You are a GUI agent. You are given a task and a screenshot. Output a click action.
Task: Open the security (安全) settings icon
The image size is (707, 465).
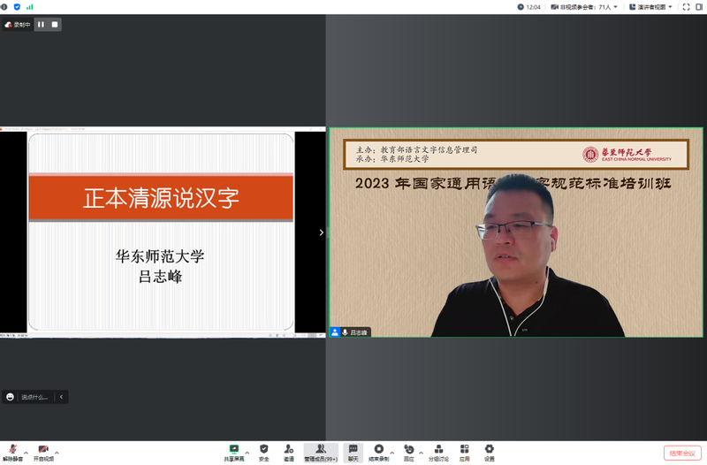click(x=263, y=451)
